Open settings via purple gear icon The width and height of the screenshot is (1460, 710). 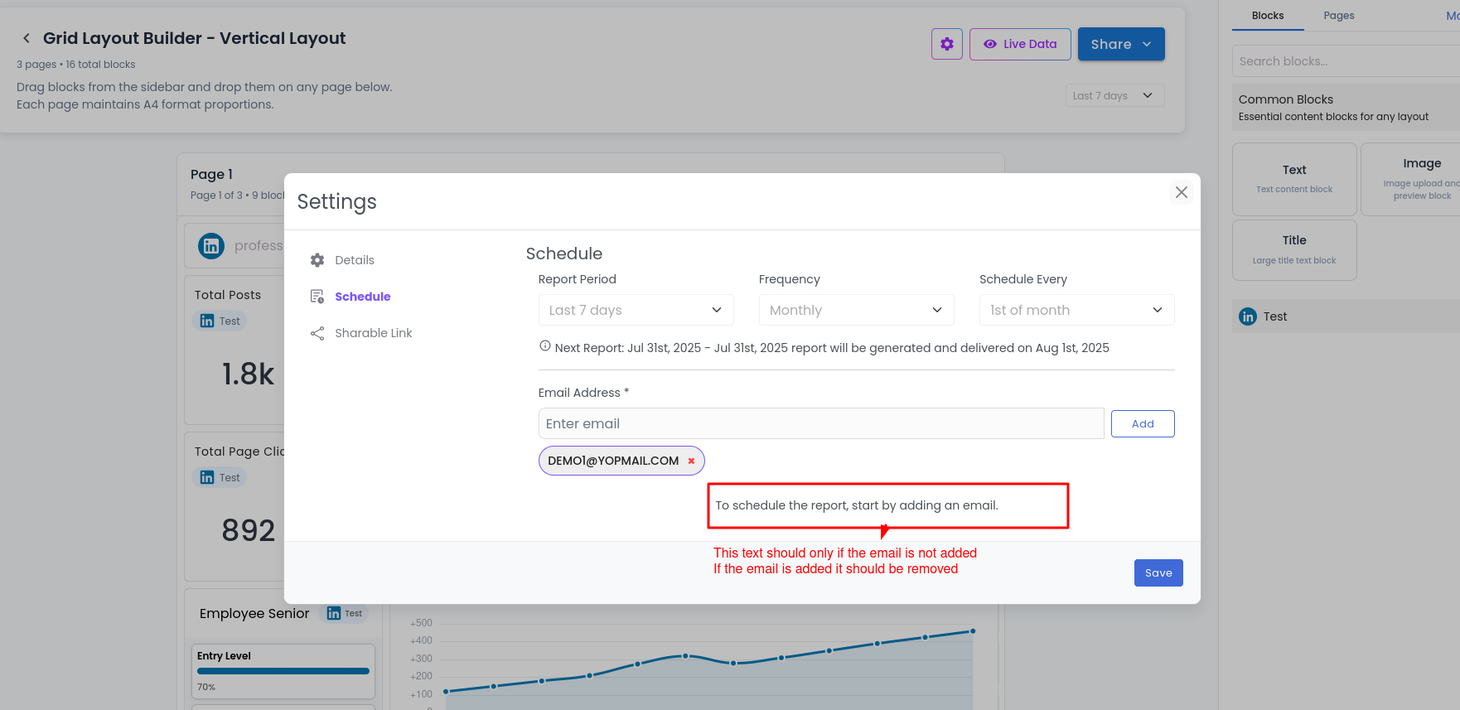click(947, 44)
